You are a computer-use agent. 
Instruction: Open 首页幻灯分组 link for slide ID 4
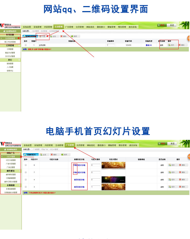click(x=79, y=180)
